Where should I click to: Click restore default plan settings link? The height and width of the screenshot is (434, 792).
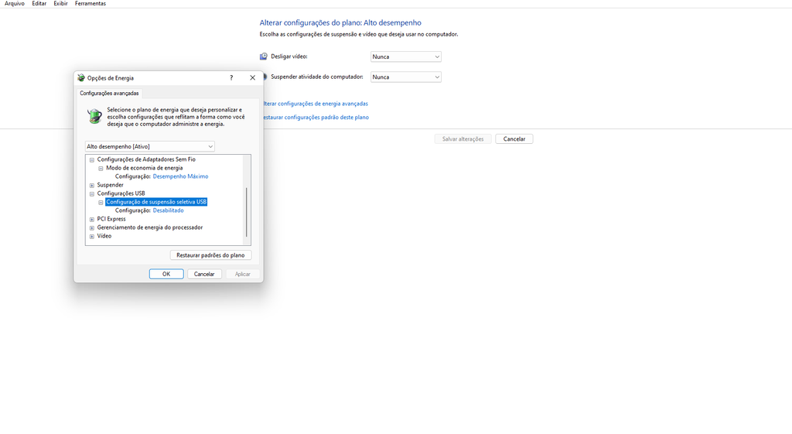click(316, 118)
